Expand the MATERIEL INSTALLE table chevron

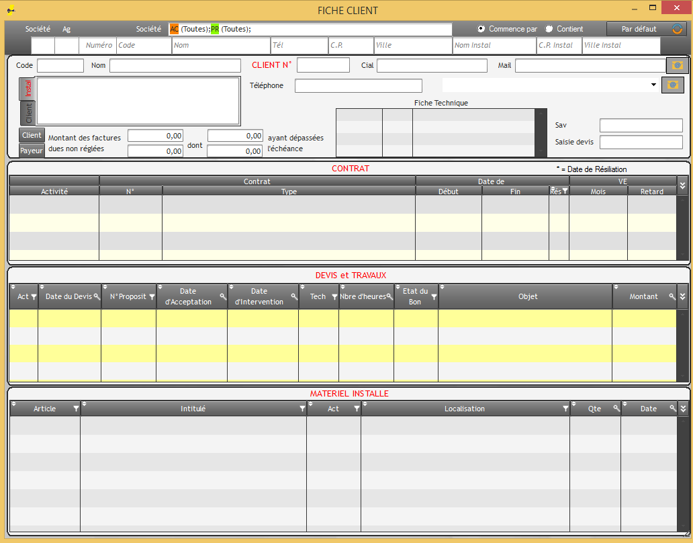point(683,409)
